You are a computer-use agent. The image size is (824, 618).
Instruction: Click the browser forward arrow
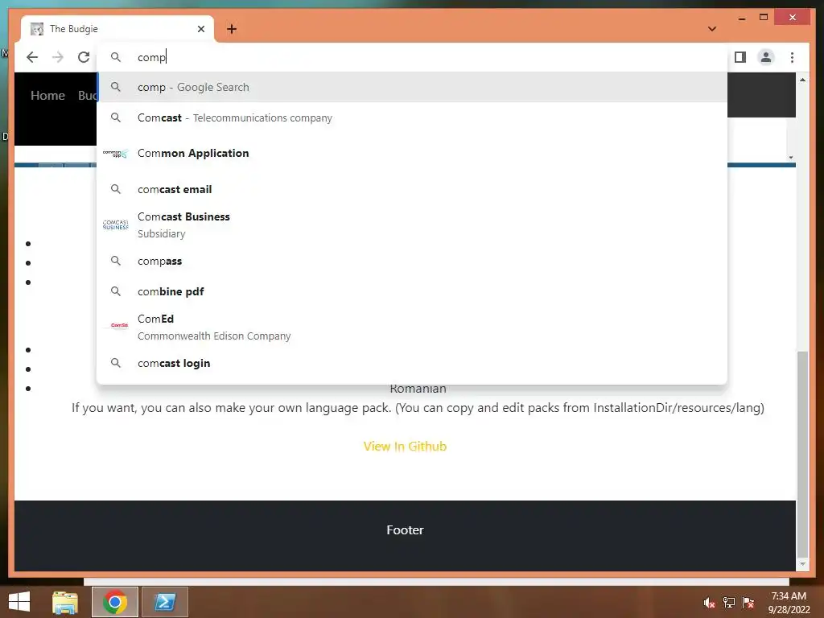[58, 57]
